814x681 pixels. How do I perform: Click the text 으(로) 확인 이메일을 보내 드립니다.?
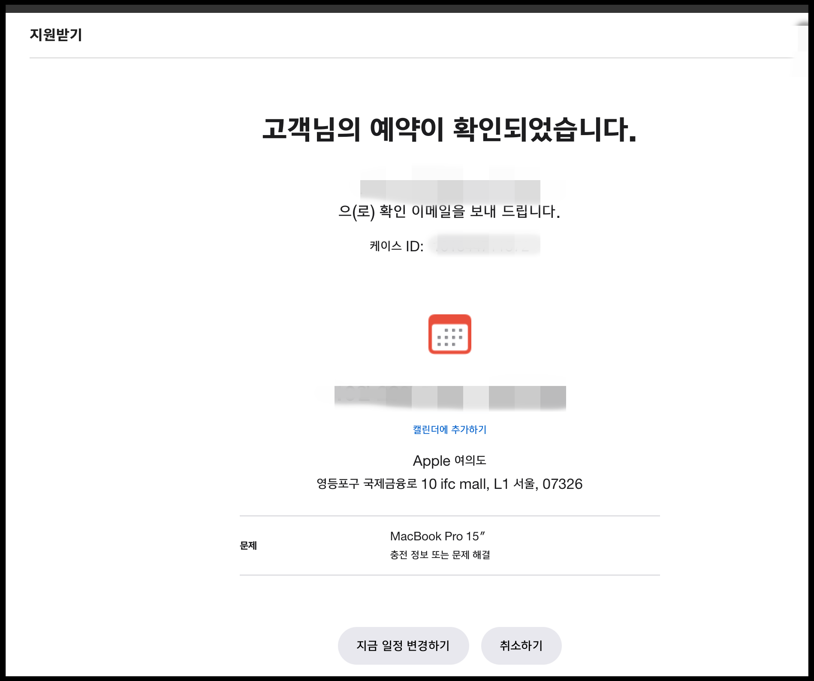coord(449,211)
